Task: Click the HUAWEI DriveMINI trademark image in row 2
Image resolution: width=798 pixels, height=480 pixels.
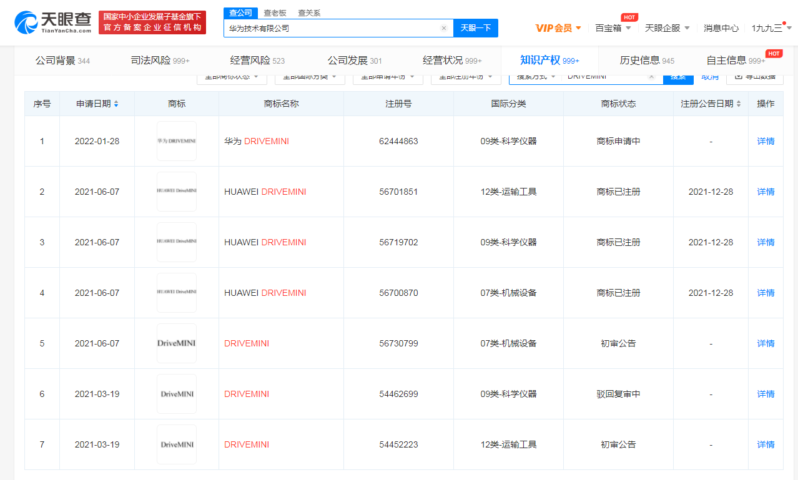Action: point(176,191)
